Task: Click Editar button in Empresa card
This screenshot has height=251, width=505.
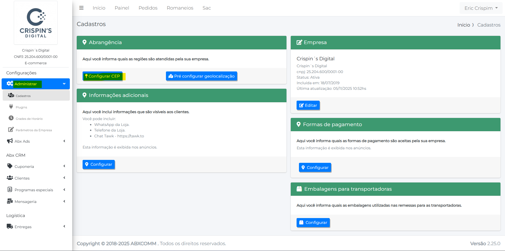Action: point(308,105)
